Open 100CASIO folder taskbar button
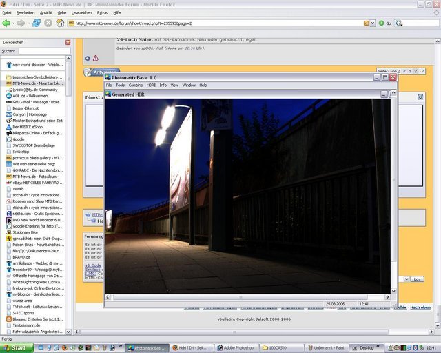Screen dimensions: 441x353 coord(281,348)
